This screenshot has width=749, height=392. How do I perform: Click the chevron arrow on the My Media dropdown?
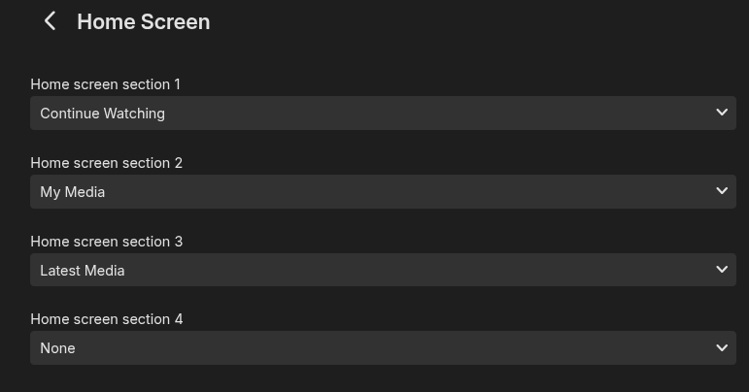pyautogui.click(x=721, y=191)
